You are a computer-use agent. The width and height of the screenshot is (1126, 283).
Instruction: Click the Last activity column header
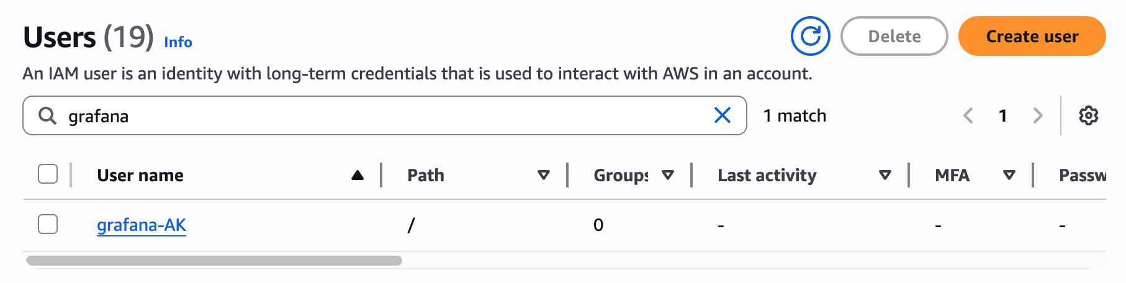click(x=767, y=176)
